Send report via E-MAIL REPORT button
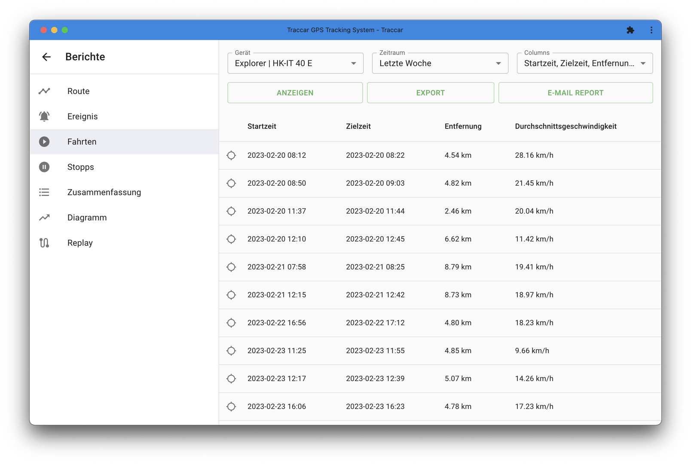The width and height of the screenshot is (691, 464). (x=575, y=93)
